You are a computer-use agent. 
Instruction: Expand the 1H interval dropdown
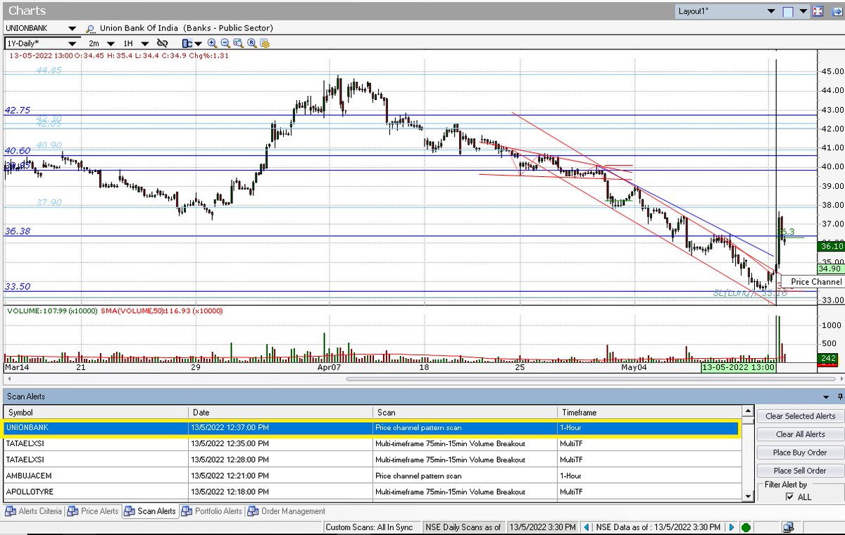tap(145, 43)
